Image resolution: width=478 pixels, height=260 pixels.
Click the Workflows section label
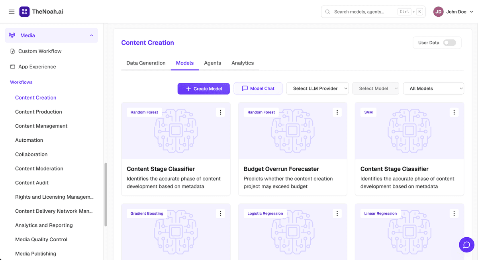[21, 82]
